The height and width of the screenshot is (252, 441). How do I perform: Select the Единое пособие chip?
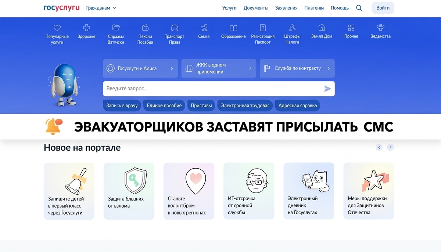[x=164, y=105]
